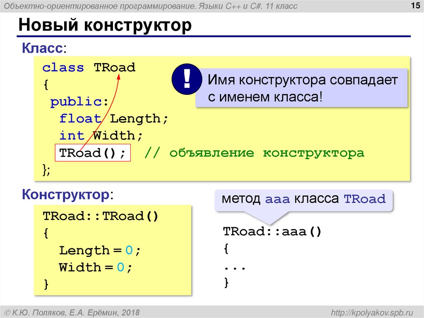Click the slide title 'Новый конструктор'
The image size is (424, 318).
pos(105,25)
